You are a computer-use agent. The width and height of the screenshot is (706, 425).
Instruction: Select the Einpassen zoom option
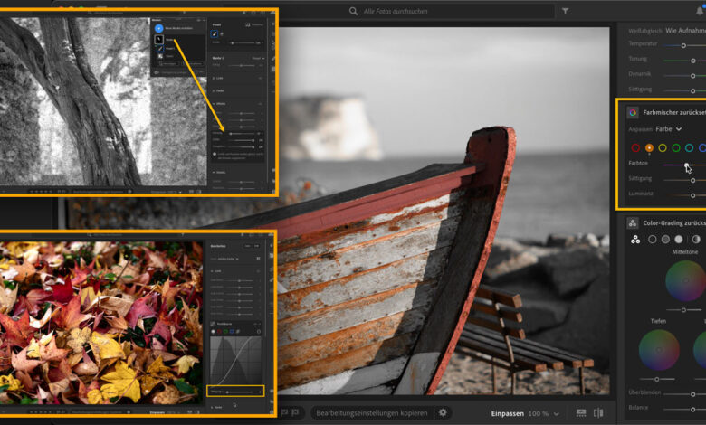pyautogui.click(x=508, y=412)
